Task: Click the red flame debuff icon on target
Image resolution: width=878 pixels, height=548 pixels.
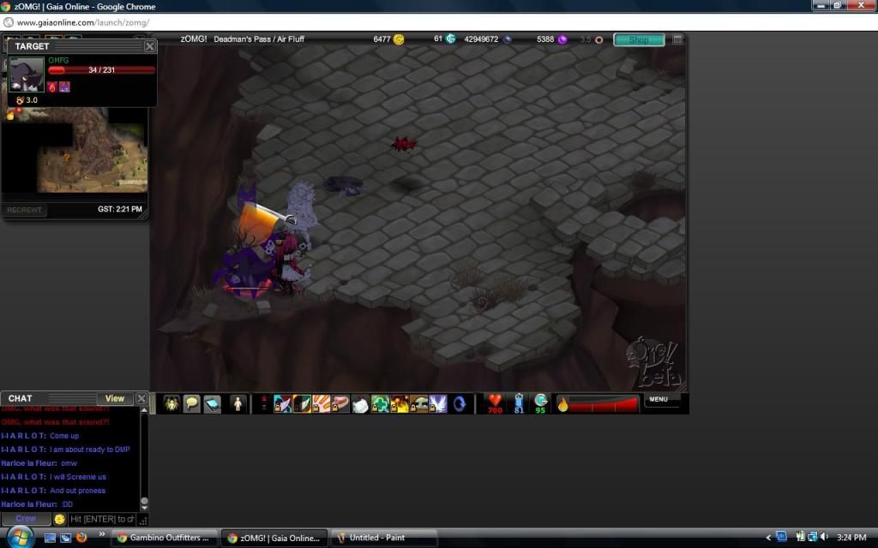Action: click(x=52, y=86)
